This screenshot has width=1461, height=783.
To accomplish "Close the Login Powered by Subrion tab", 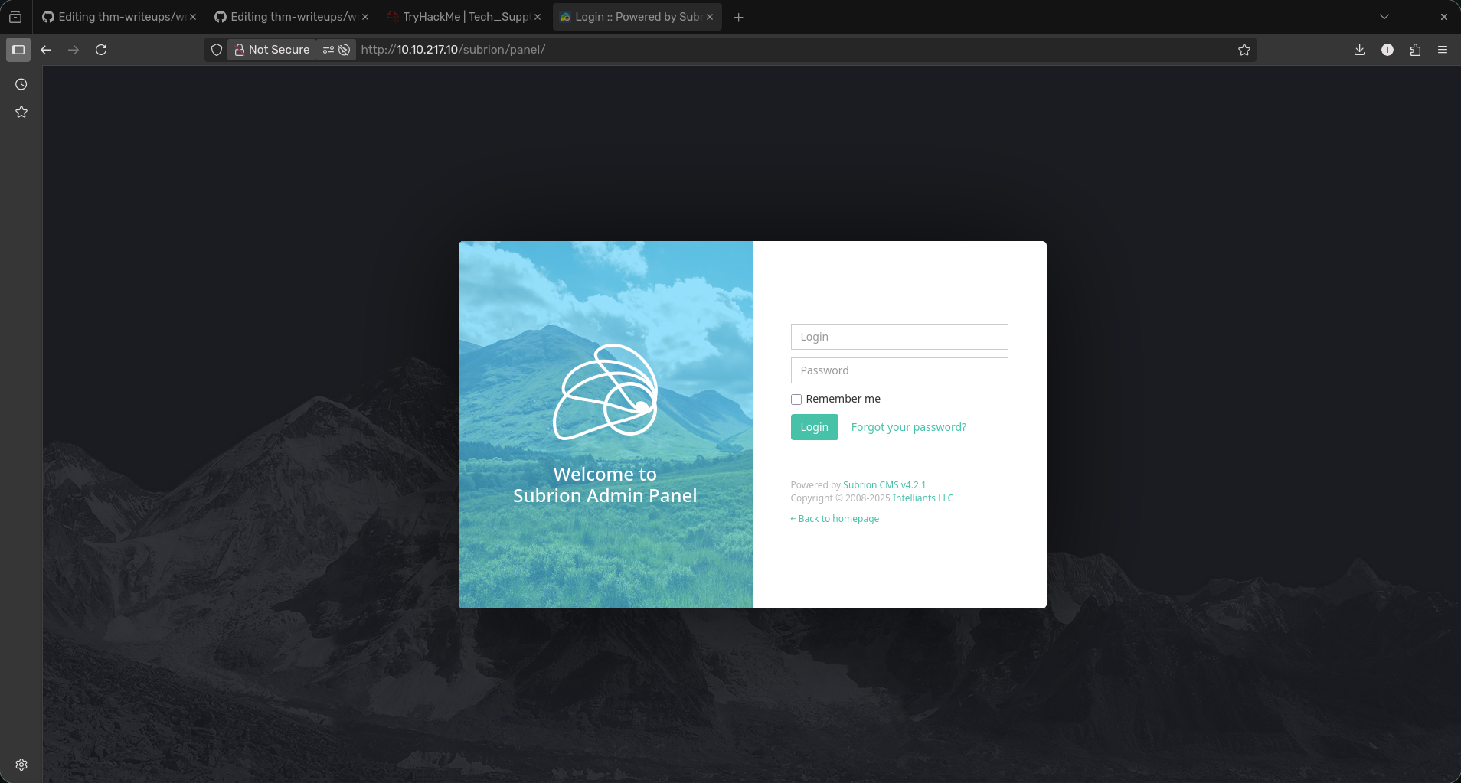I will [x=710, y=17].
